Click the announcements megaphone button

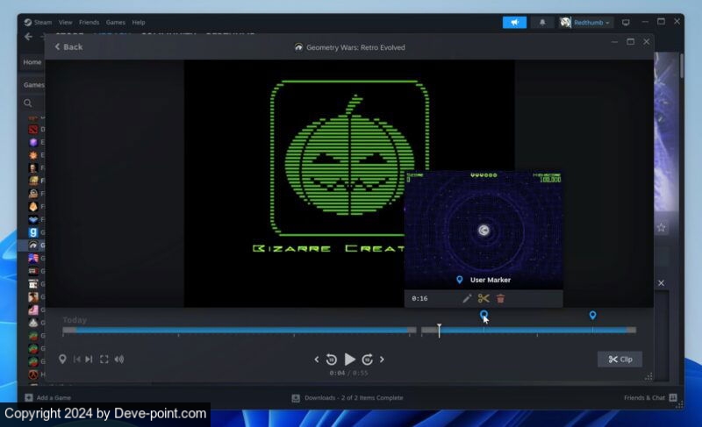514,22
